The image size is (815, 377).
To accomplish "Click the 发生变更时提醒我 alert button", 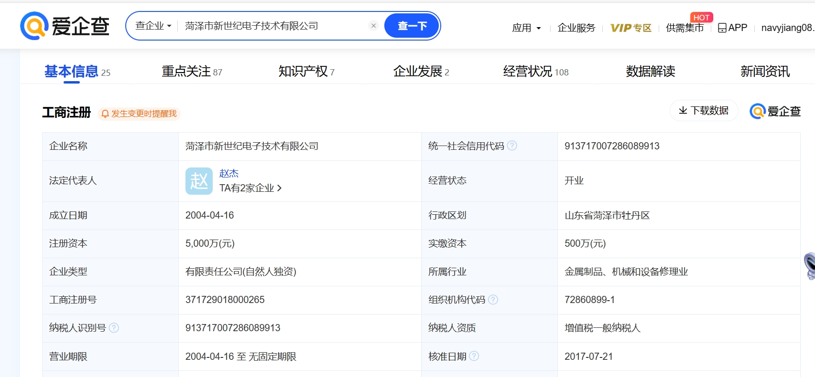I will coord(139,114).
